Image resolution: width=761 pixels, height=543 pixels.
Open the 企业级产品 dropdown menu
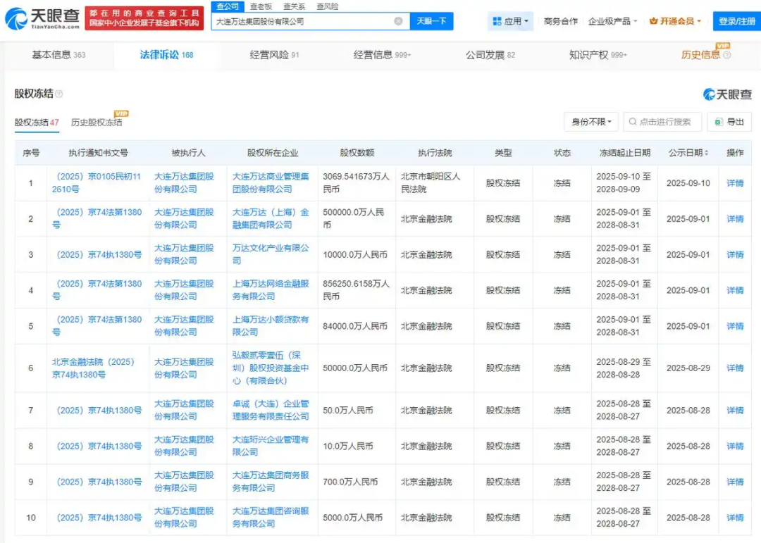(612, 21)
